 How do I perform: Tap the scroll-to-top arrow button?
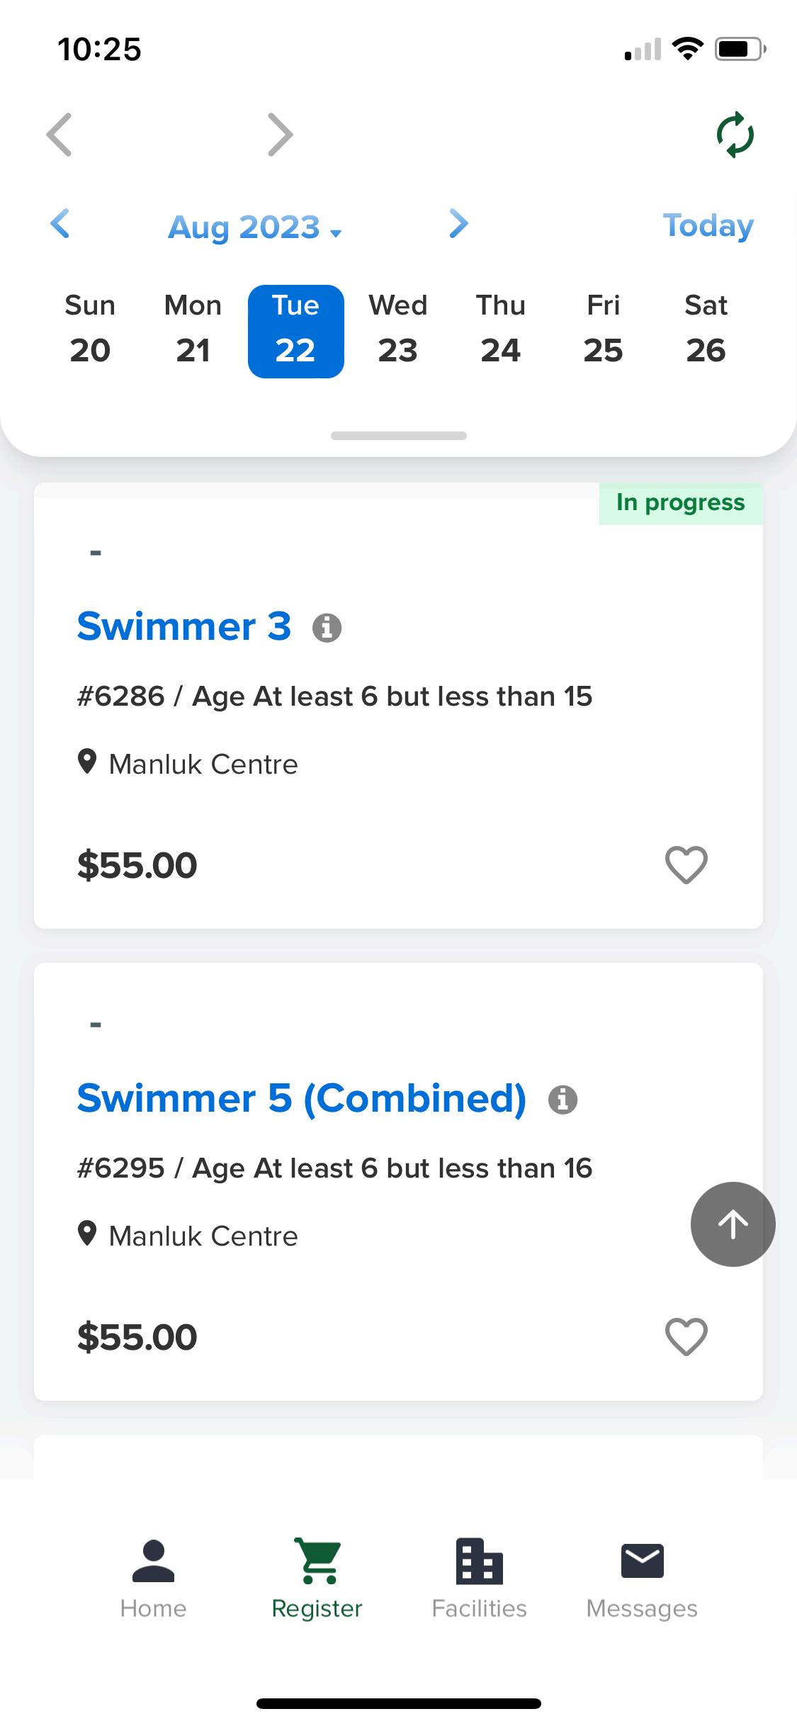[733, 1224]
